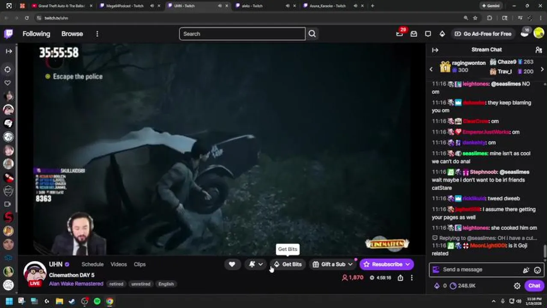Screen dimensions: 547x308
Task: Click the 'retired' stream tag
Action: click(x=116, y=284)
